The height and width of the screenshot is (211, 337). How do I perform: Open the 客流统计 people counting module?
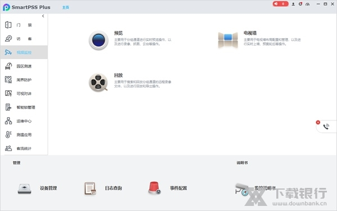pyautogui.click(x=24, y=149)
